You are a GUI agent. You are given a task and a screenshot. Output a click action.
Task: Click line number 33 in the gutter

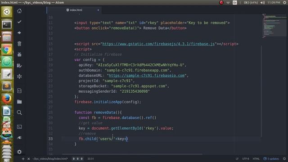[x=50, y=139]
